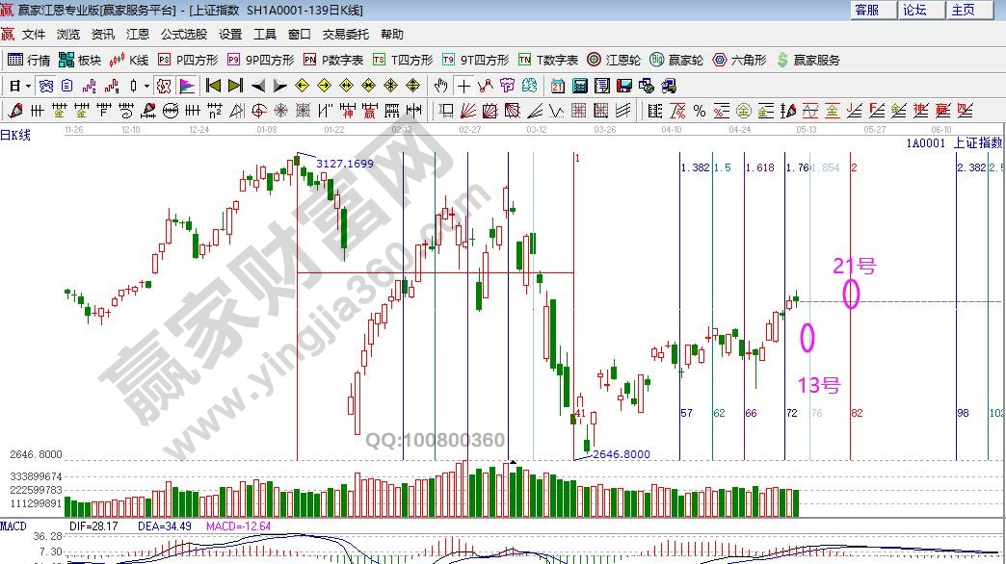Click the 论坛 forum button
This screenshot has width=1006, height=564.
click(914, 10)
